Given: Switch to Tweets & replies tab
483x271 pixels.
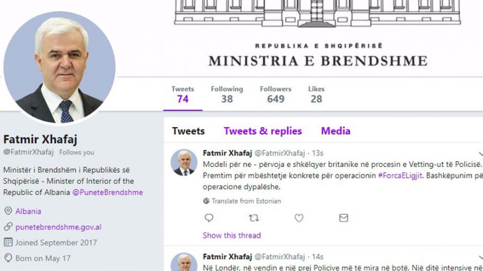Looking at the screenshot, I should pyautogui.click(x=263, y=131).
